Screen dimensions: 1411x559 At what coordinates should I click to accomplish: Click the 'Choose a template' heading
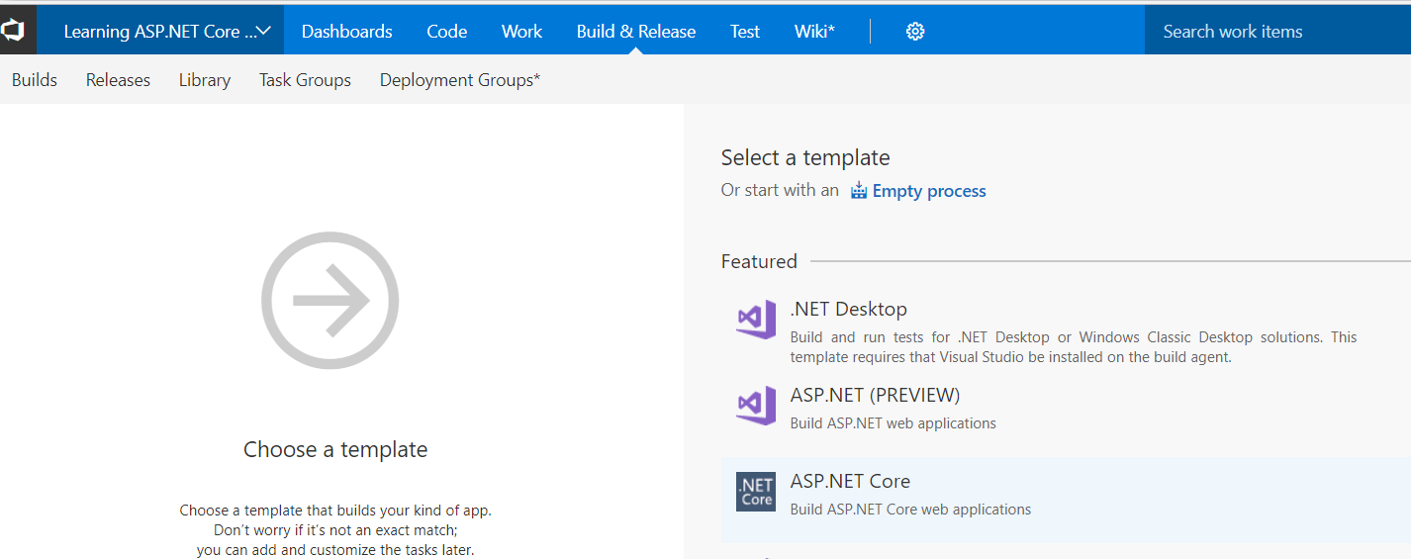(x=335, y=449)
